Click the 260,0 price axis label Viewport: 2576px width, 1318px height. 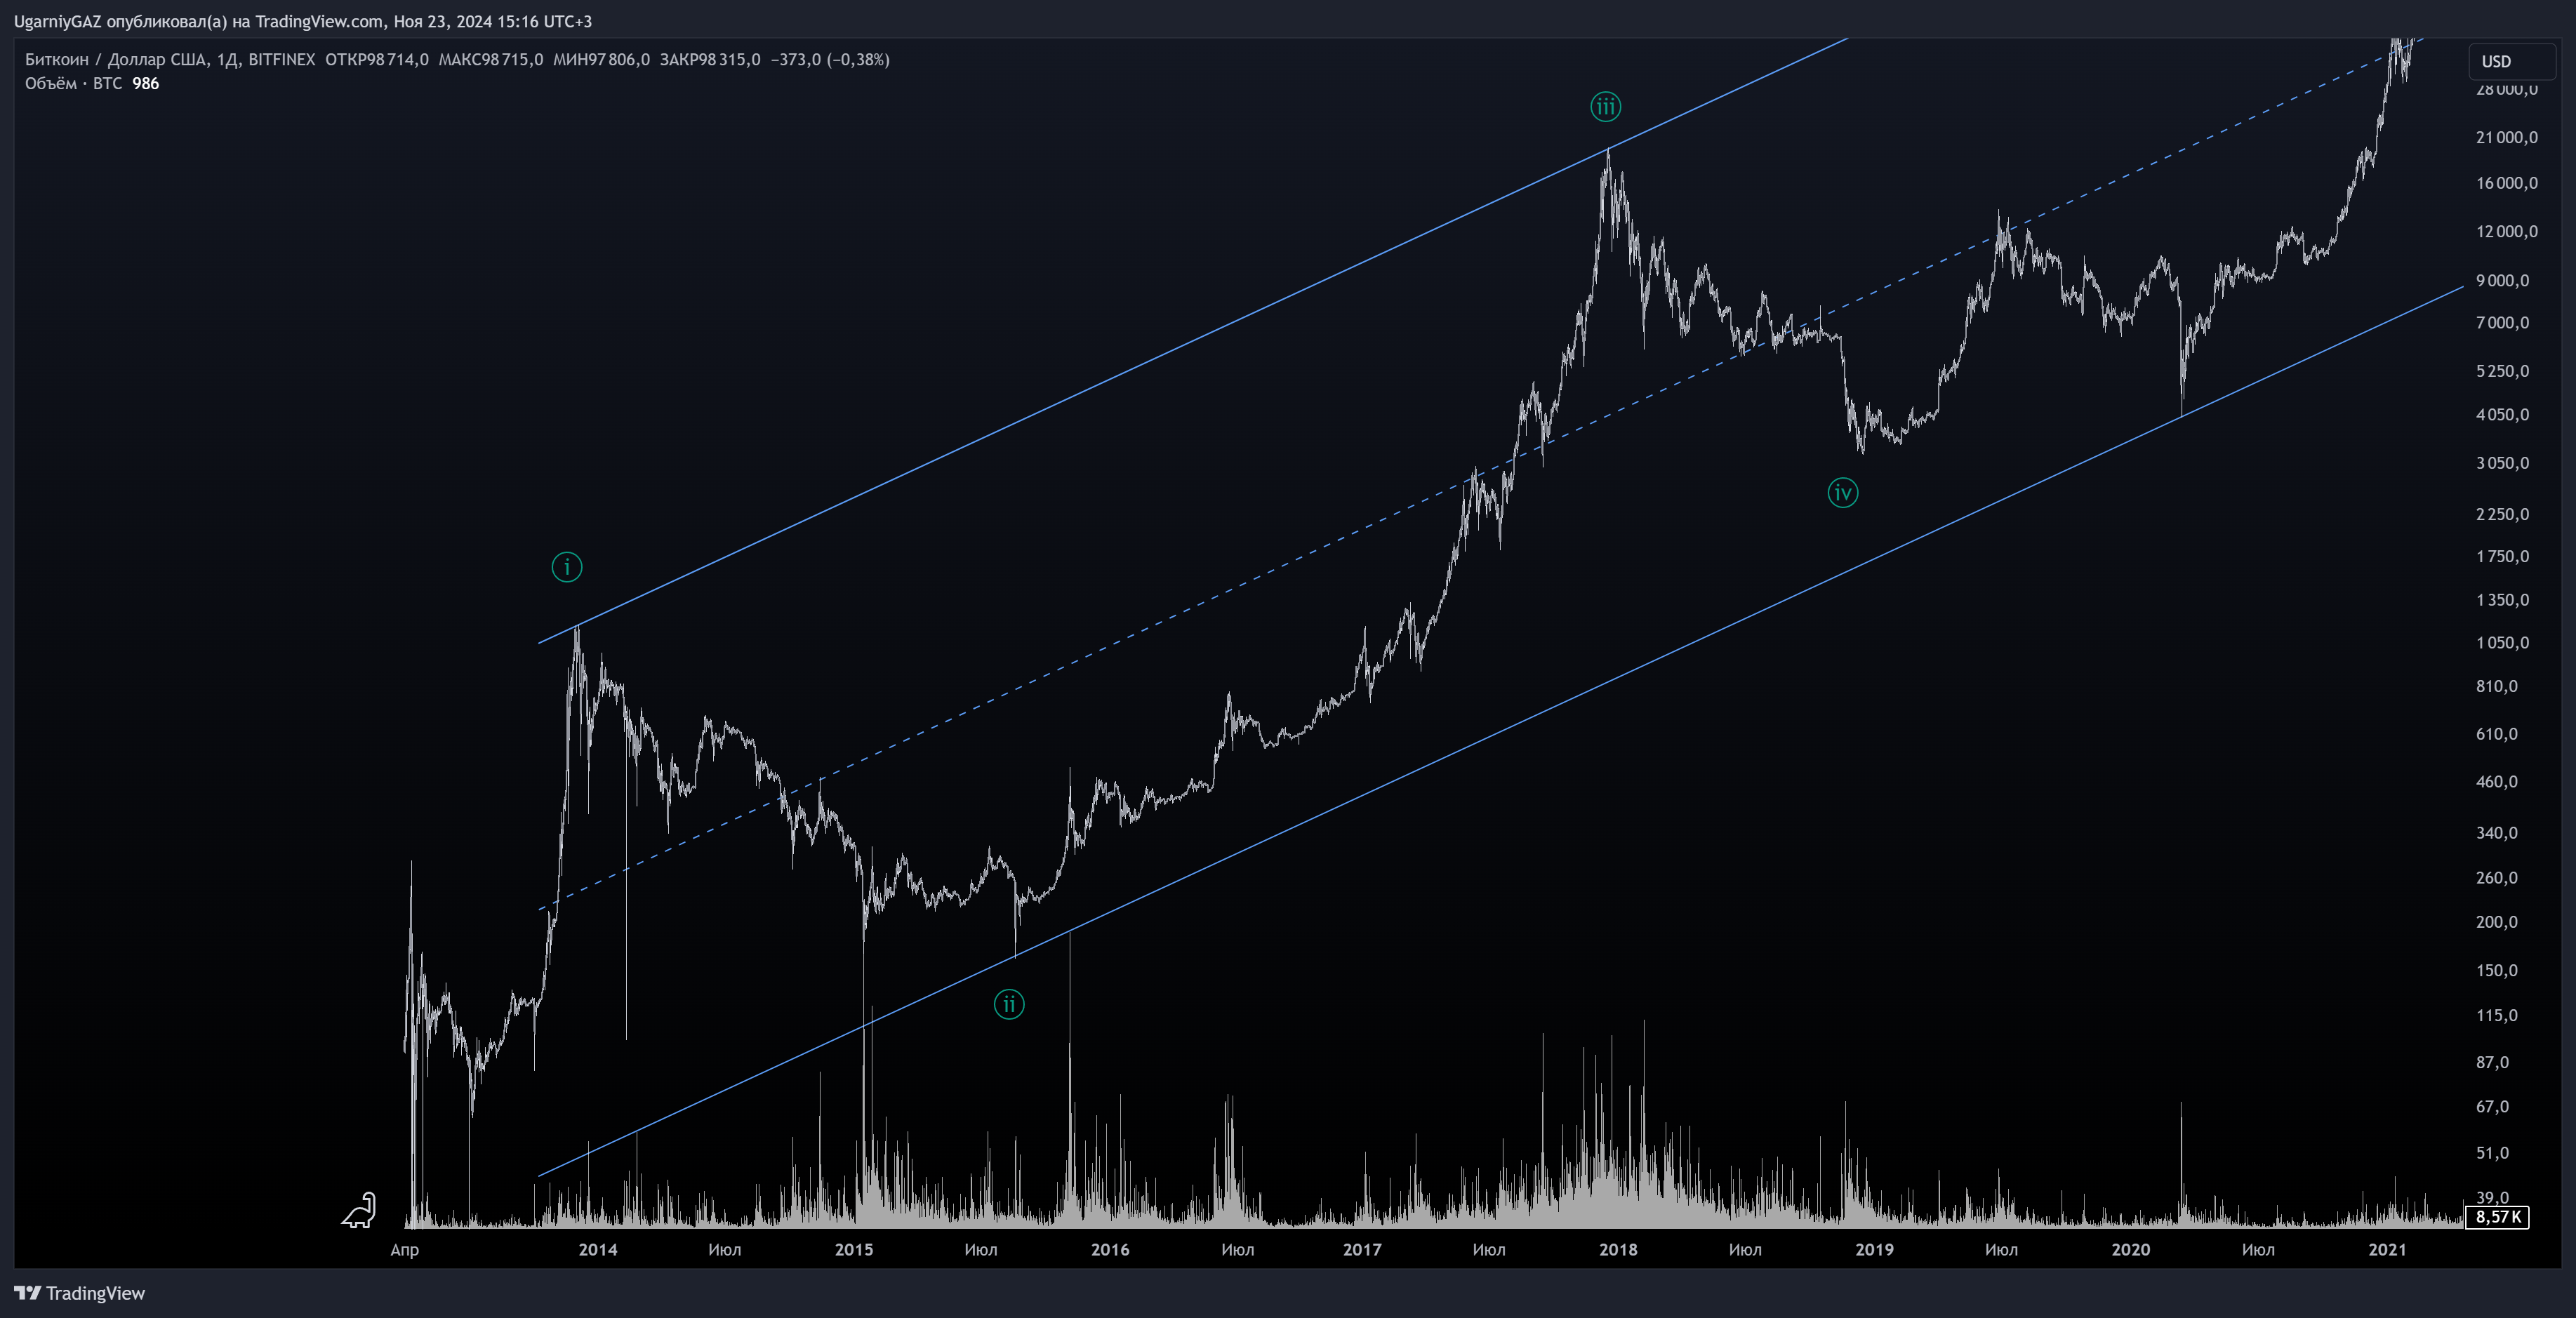pyautogui.click(x=2496, y=878)
